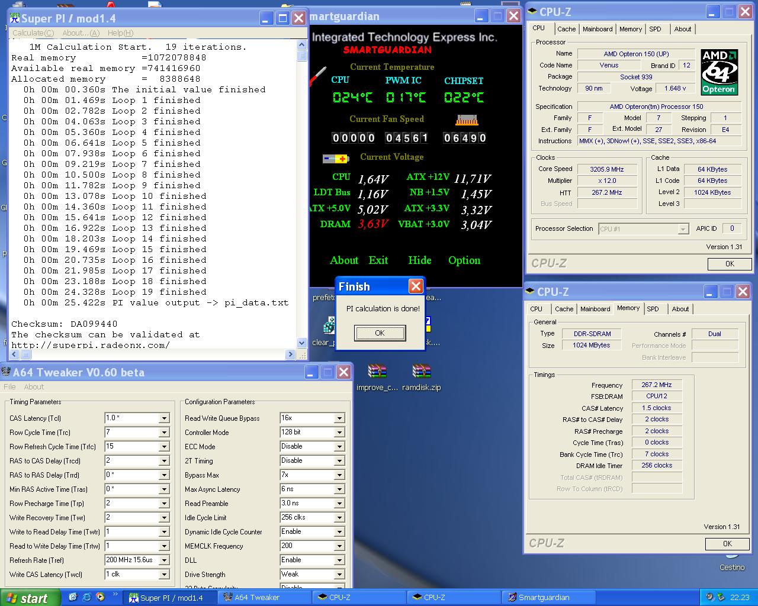The width and height of the screenshot is (758, 606).
Task: Click the system tray icons near the clock
Action: click(714, 597)
